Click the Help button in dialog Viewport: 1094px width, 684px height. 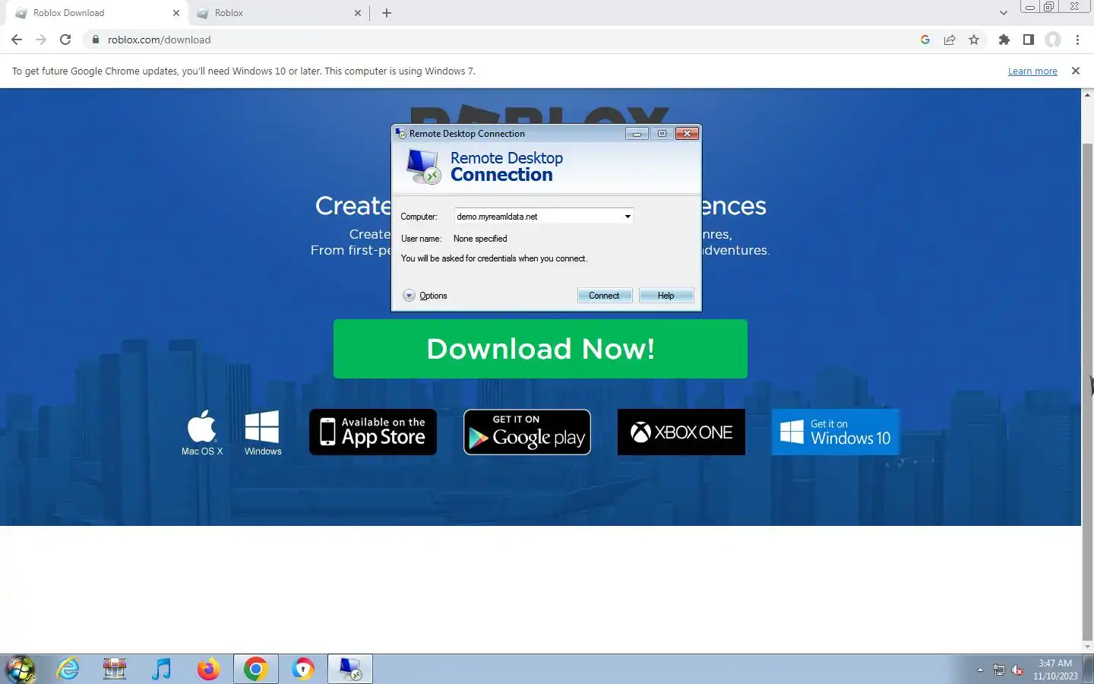pos(666,296)
